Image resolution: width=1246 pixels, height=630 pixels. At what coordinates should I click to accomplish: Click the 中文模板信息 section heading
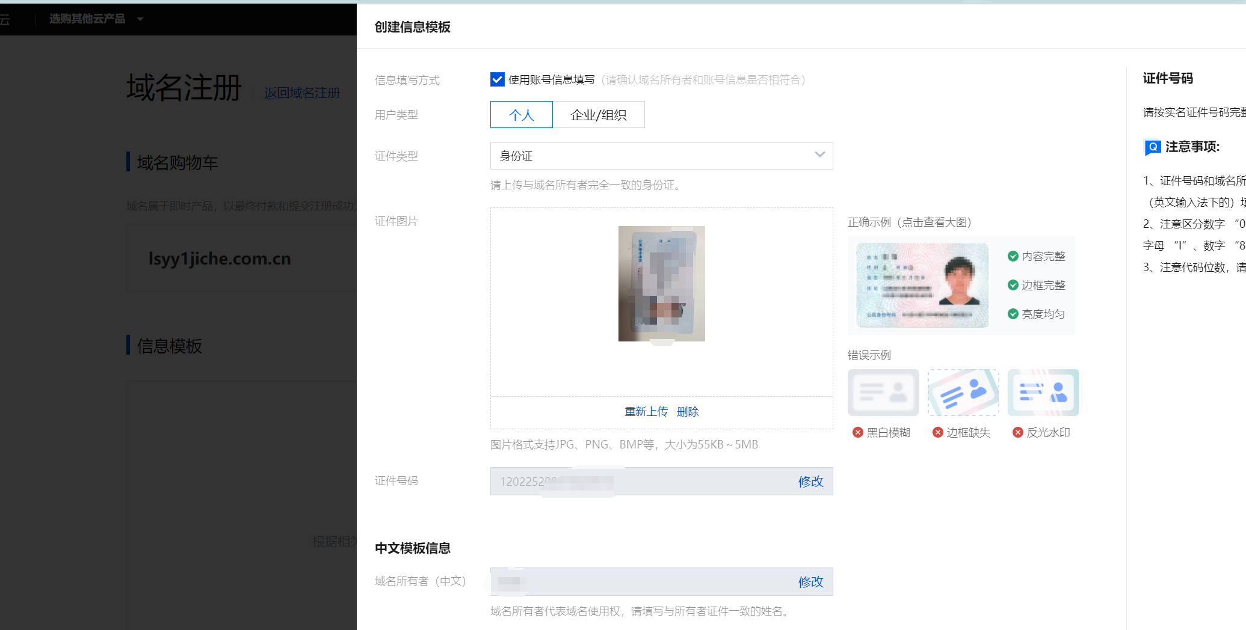tap(413, 548)
